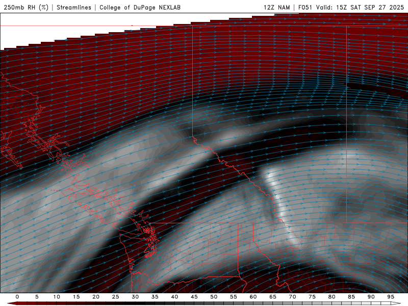Select the "95" humidity legend value

tap(391, 297)
